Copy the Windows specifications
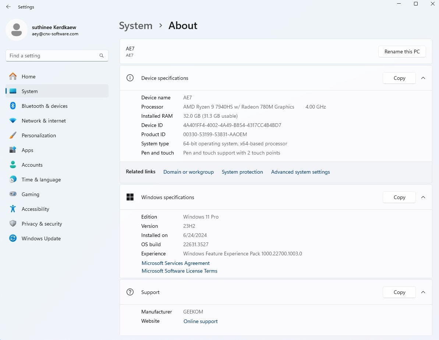Screen dimensions: 439x340 click(x=399, y=197)
